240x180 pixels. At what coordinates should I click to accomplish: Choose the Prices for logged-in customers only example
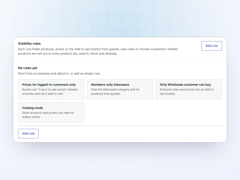coord(51,89)
